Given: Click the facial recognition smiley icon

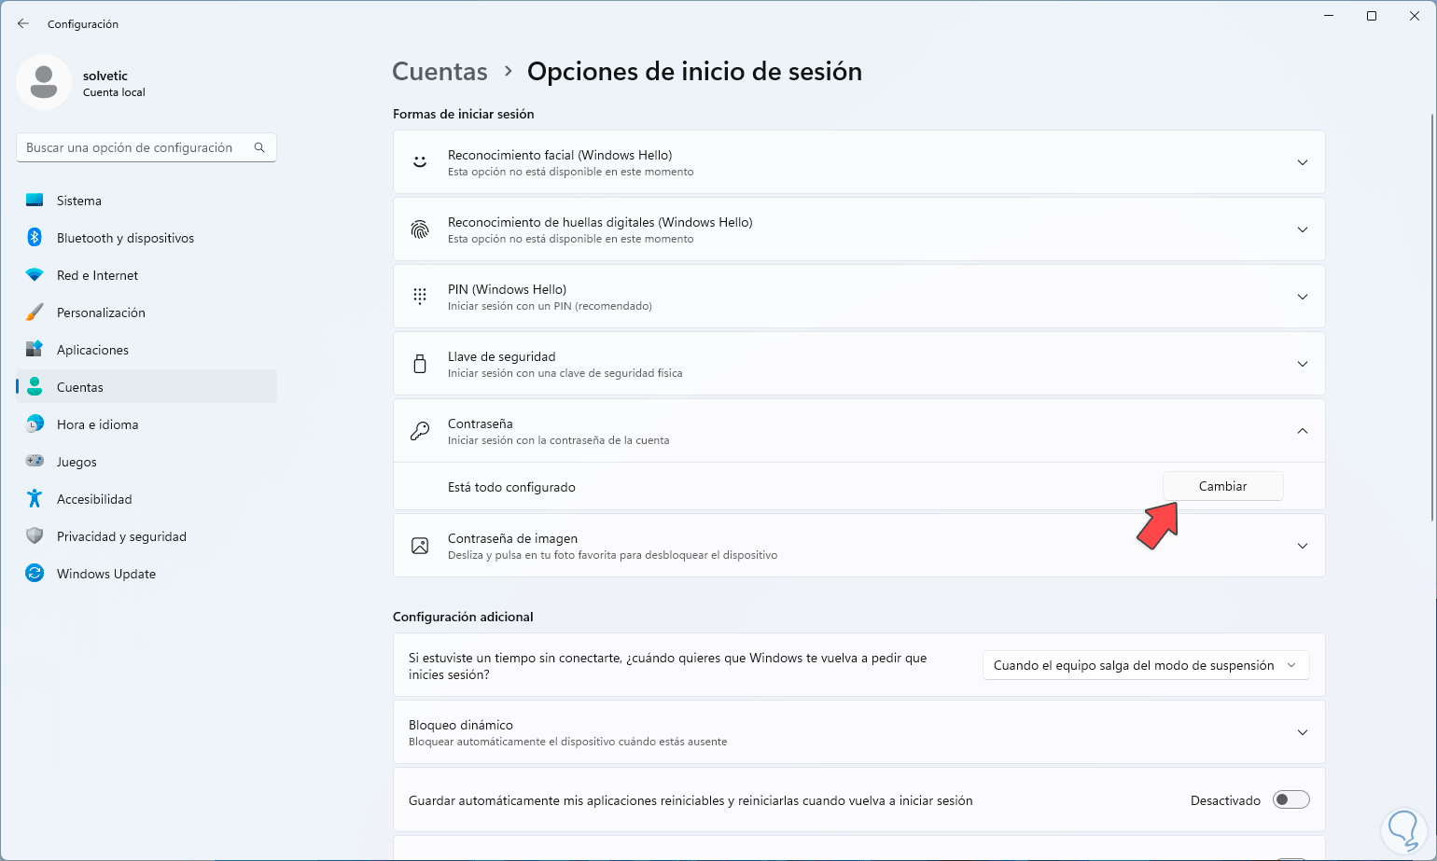Looking at the screenshot, I should (x=420, y=162).
